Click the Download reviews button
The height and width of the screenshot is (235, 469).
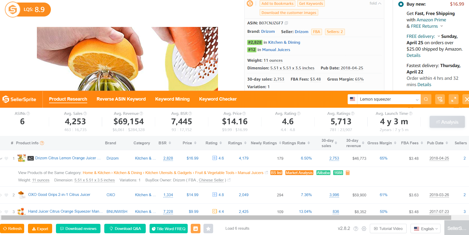click(78, 229)
